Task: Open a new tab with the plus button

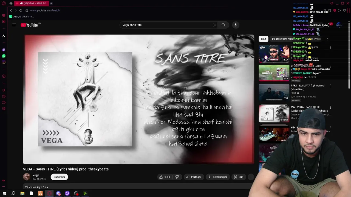Action: pos(51,3)
